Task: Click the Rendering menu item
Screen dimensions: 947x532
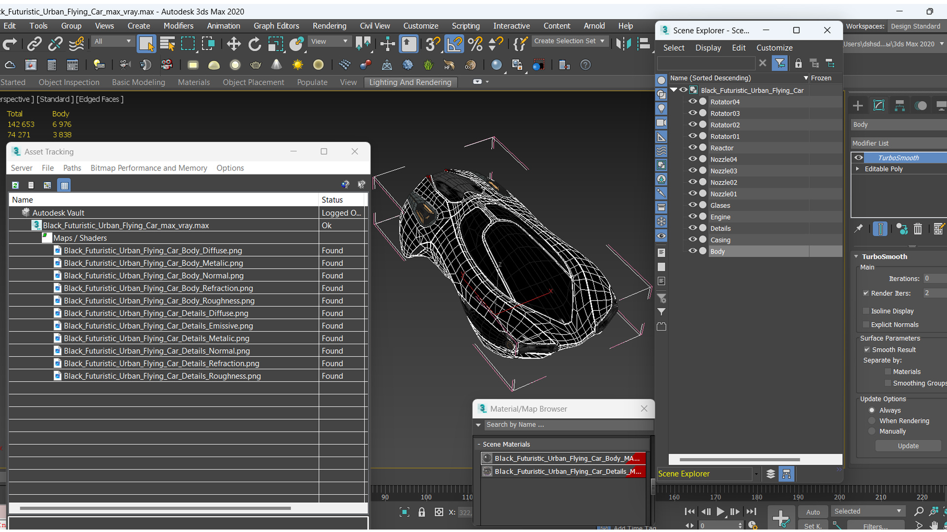Action: (329, 25)
